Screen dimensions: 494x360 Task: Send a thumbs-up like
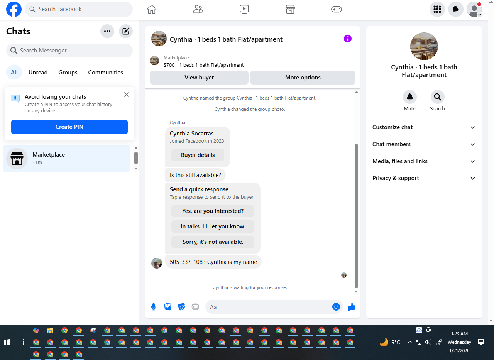point(352,307)
